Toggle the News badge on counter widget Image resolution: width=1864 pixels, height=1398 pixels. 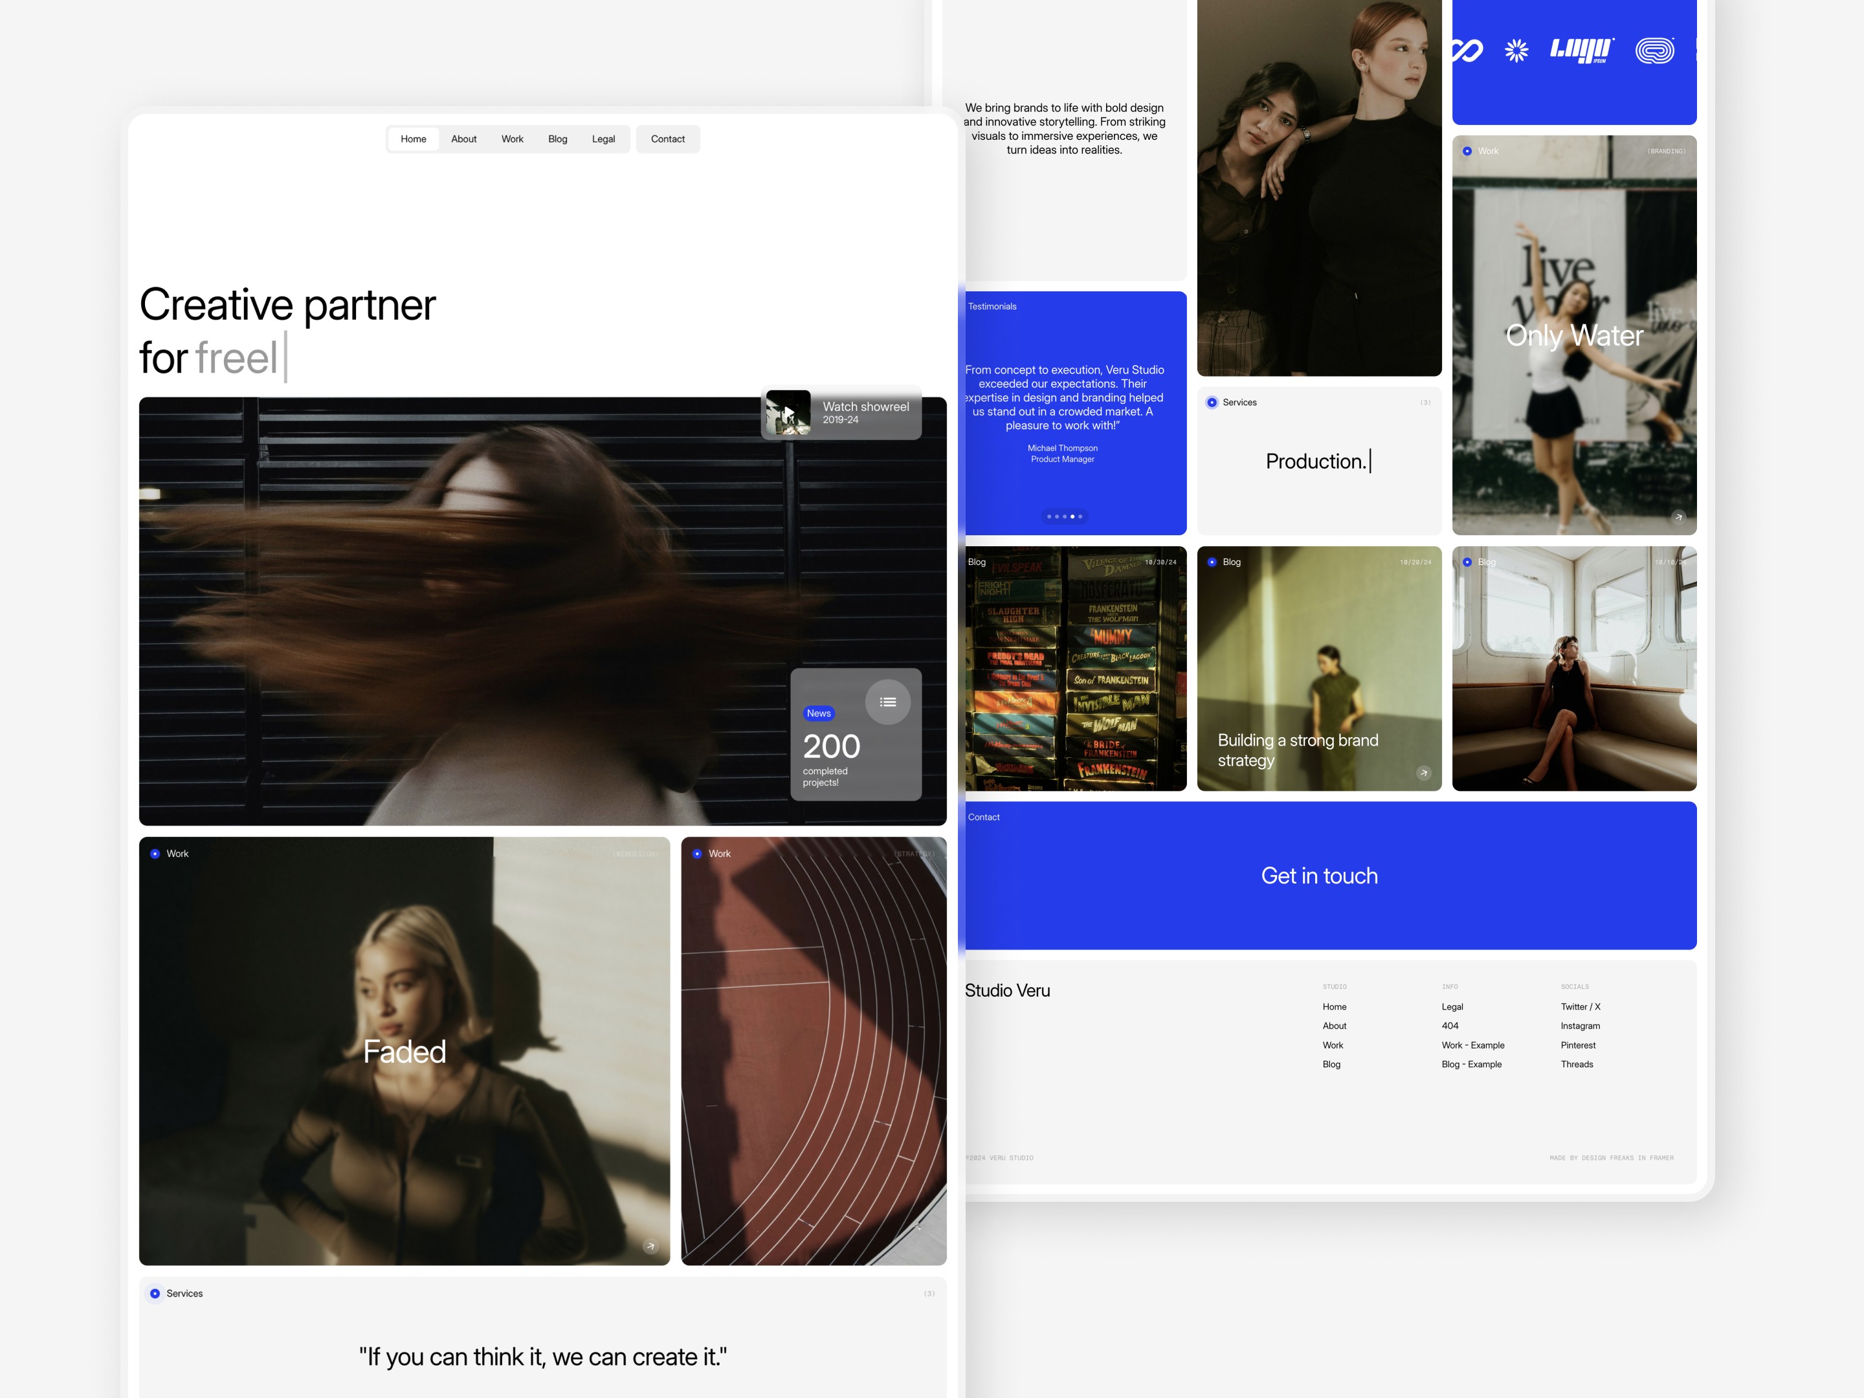[x=817, y=712]
